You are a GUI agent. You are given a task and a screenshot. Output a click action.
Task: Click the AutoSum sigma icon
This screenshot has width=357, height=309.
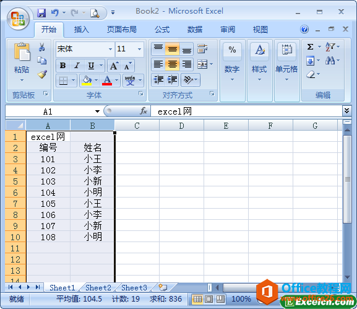pyautogui.click(x=310, y=46)
